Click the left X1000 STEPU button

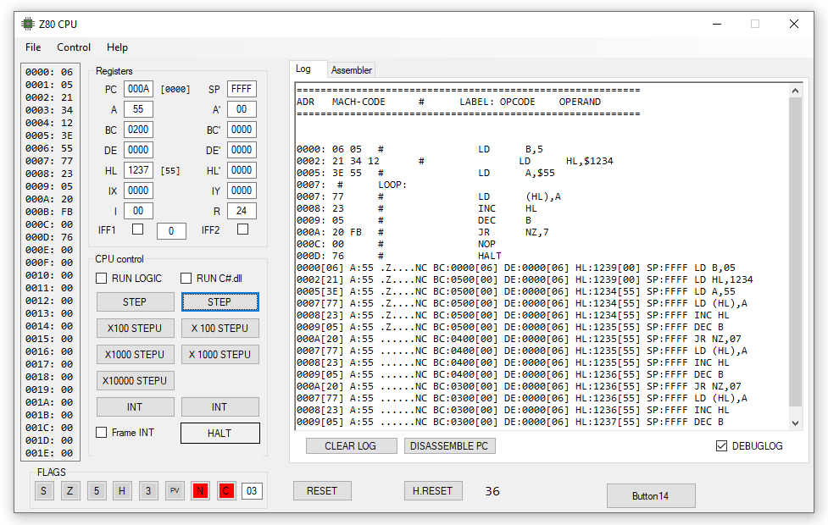click(135, 355)
